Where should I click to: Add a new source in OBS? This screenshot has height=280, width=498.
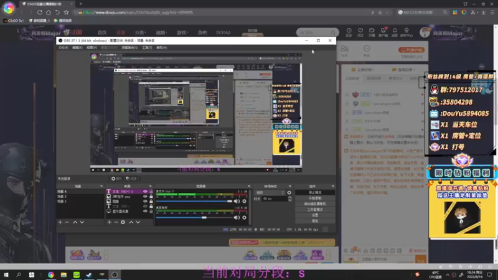point(110,222)
